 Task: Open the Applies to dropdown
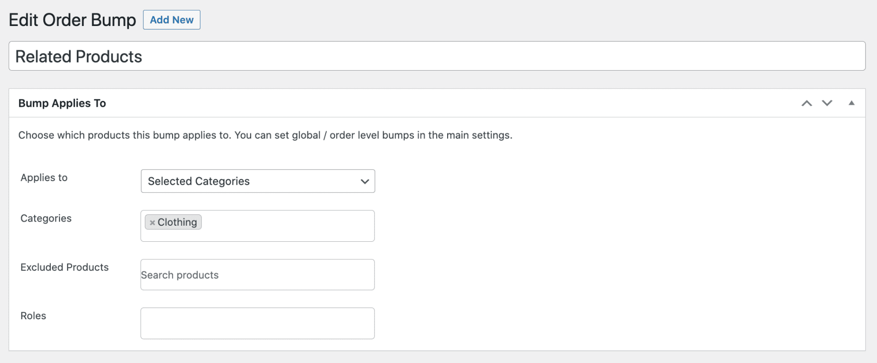click(x=258, y=181)
